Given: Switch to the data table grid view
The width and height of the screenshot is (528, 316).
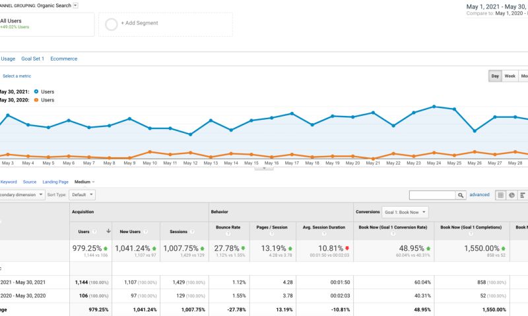Looking at the screenshot, I should pos(501,196).
